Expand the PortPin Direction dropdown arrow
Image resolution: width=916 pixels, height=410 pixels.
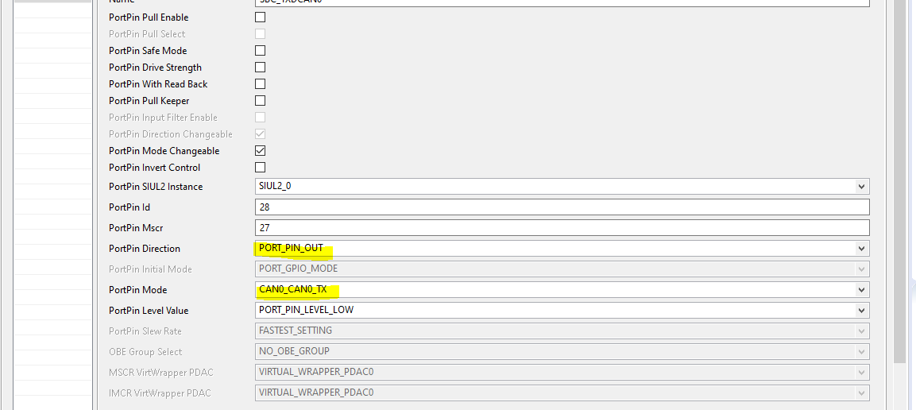point(861,249)
